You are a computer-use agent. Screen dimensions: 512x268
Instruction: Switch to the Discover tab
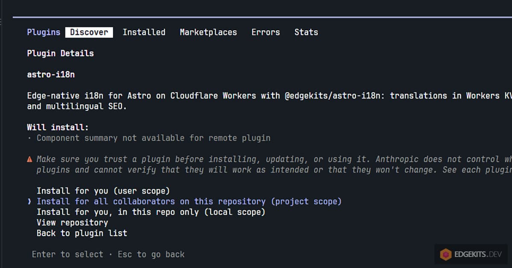pyautogui.click(x=89, y=32)
